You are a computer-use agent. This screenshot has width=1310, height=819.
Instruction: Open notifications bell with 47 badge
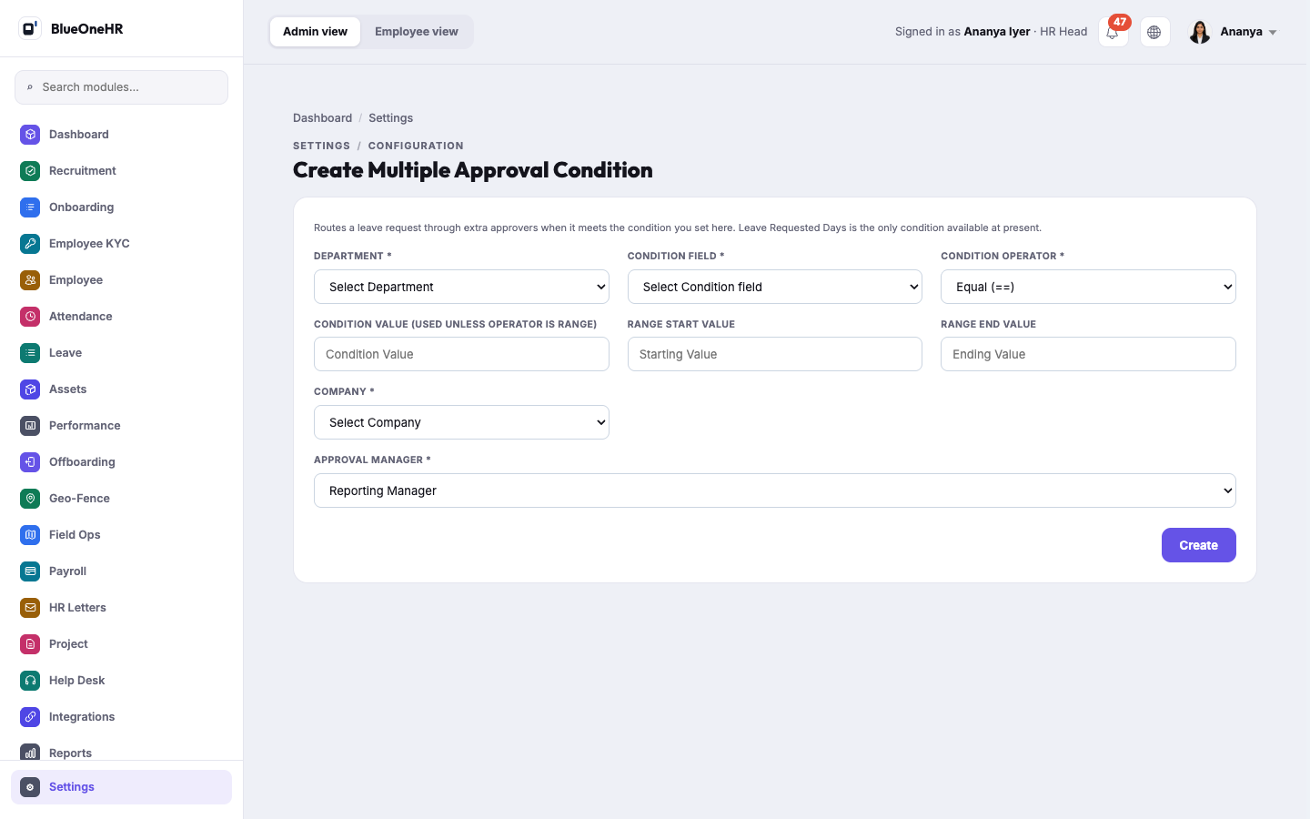tap(1113, 32)
